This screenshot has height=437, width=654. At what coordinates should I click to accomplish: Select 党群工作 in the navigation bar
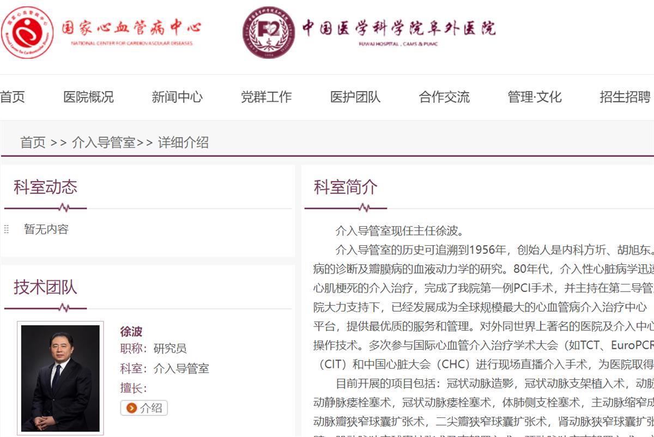[x=266, y=97]
